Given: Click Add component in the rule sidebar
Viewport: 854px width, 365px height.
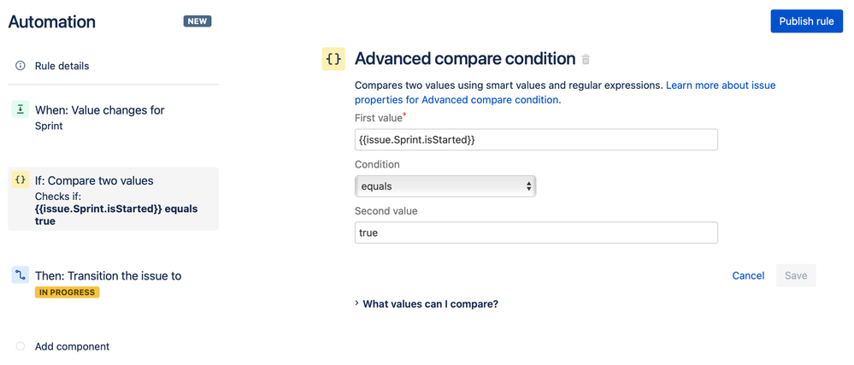Looking at the screenshot, I should click(x=72, y=346).
